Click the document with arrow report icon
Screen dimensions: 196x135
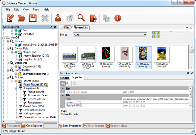(93, 18)
